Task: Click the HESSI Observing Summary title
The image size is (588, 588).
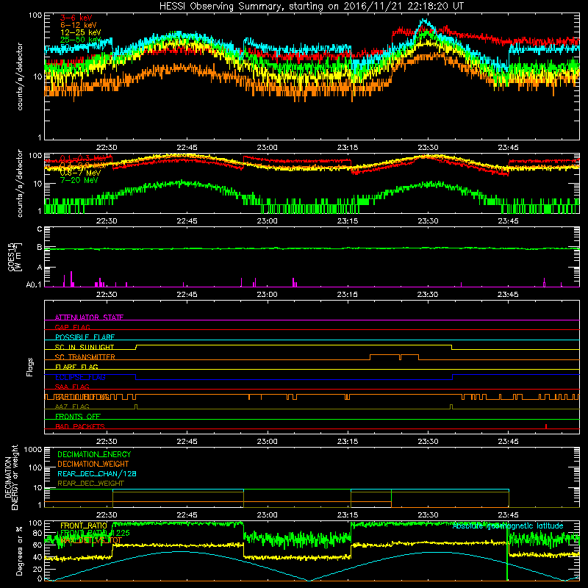Action: pos(312,7)
